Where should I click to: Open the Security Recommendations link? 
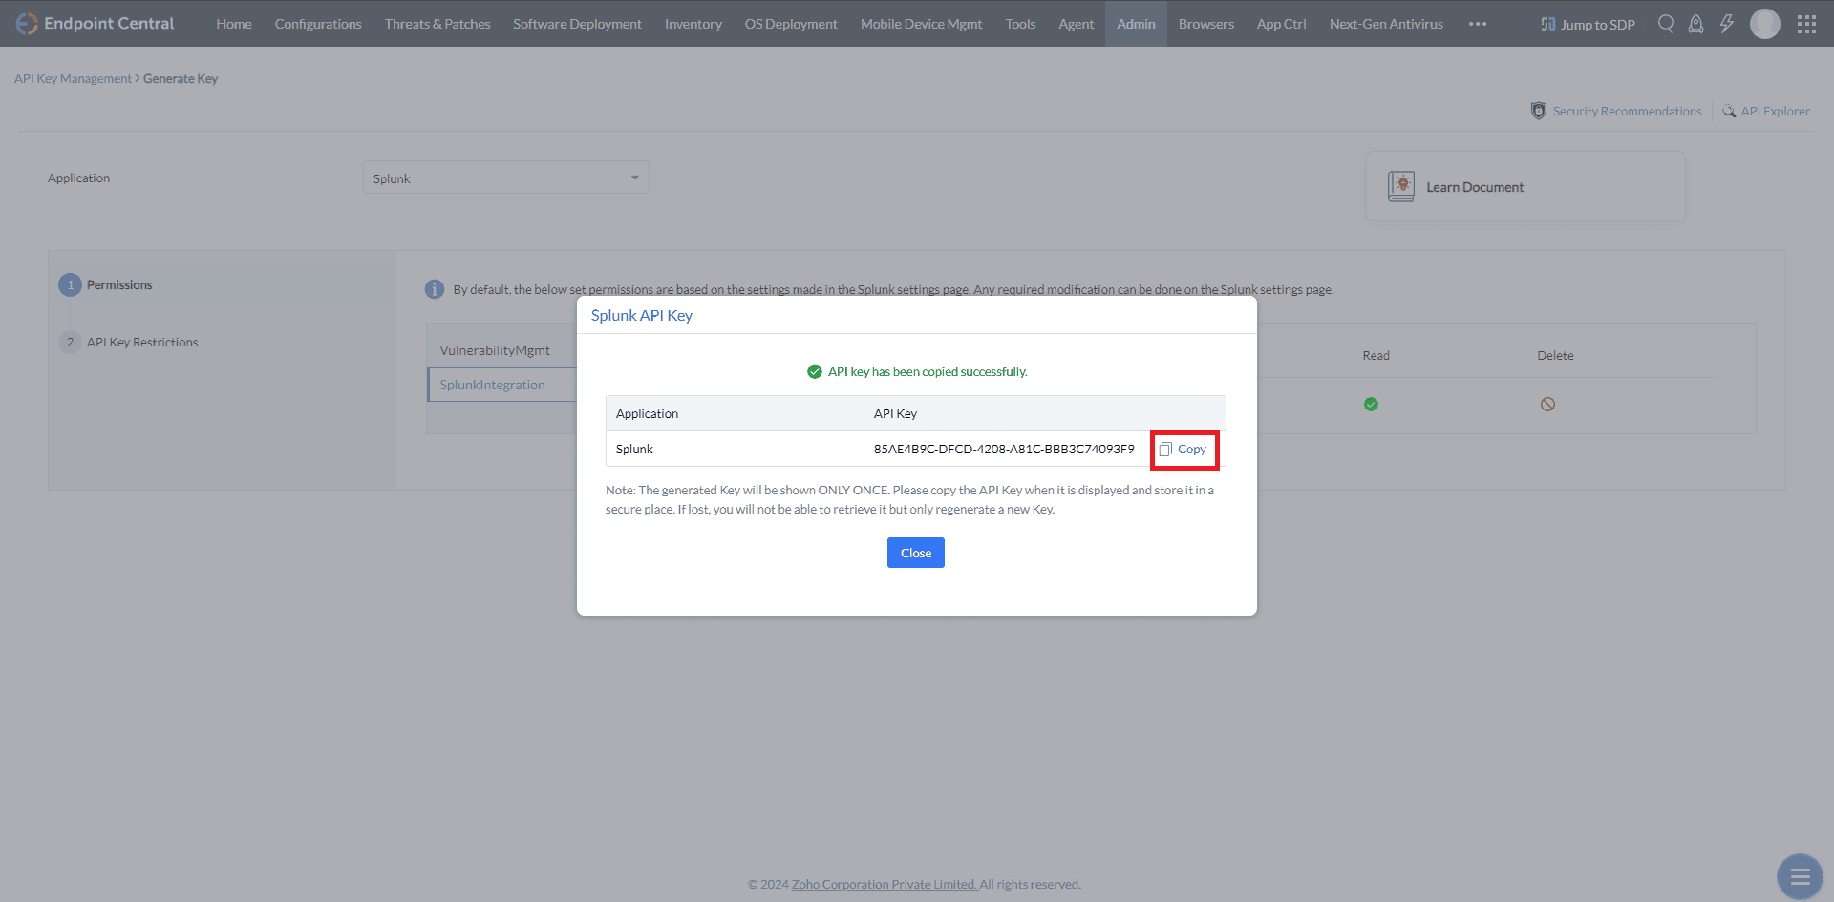tap(1628, 111)
